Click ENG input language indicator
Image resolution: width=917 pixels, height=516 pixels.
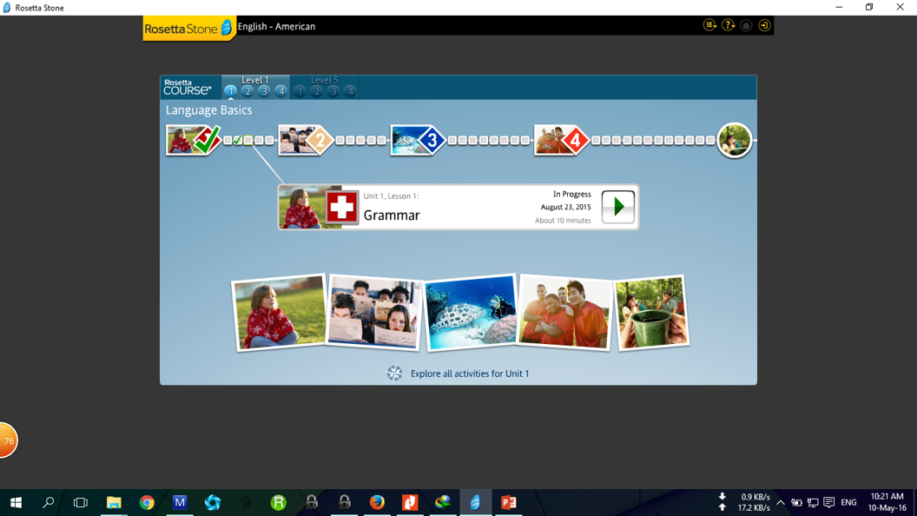(848, 503)
